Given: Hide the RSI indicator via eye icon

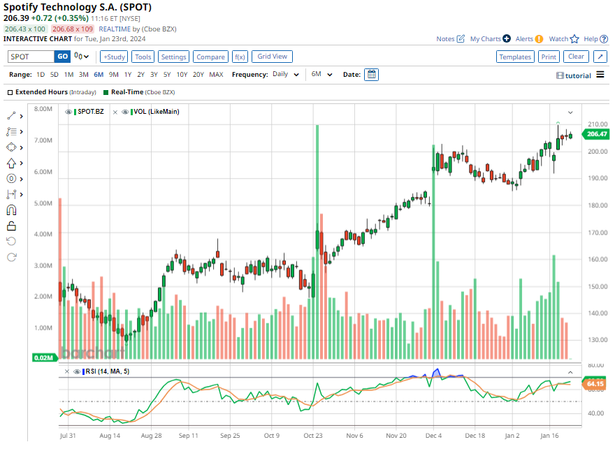Looking at the screenshot, I should pos(77,371).
